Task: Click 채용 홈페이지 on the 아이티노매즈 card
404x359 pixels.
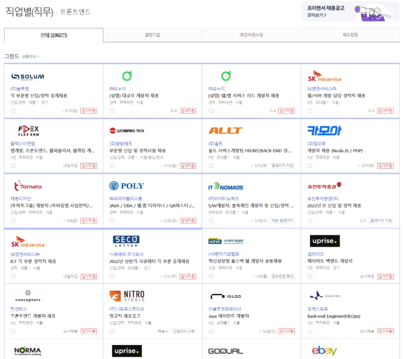Action: click(x=283, y=221)
